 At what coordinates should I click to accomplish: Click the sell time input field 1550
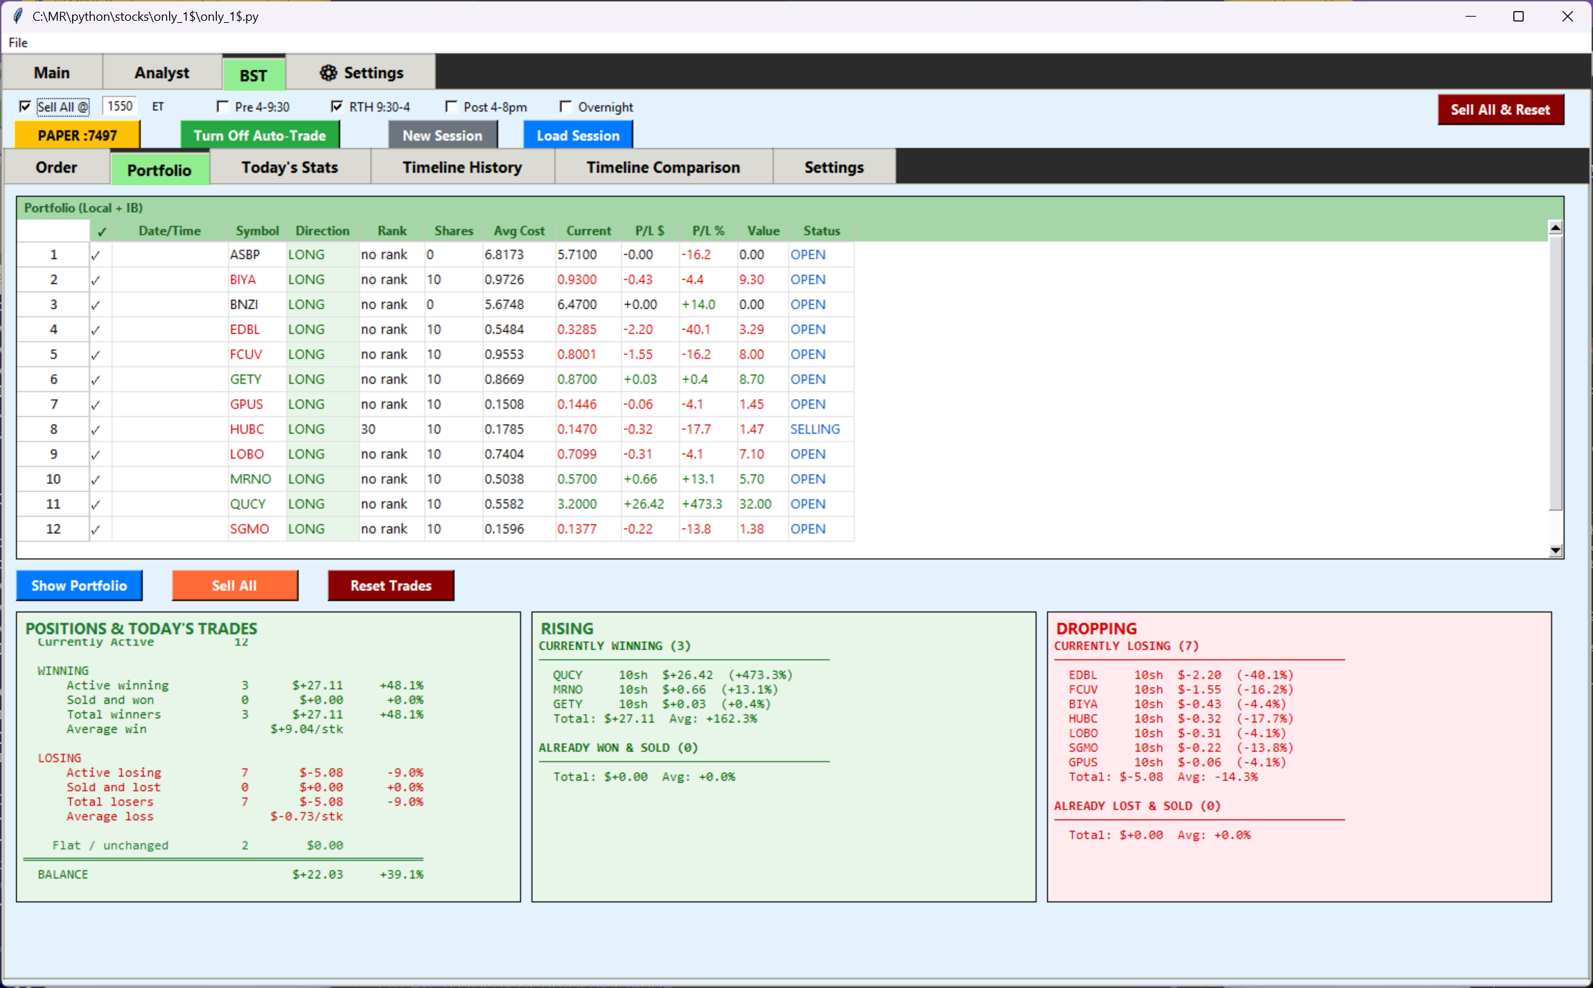[x=120, y=106]
